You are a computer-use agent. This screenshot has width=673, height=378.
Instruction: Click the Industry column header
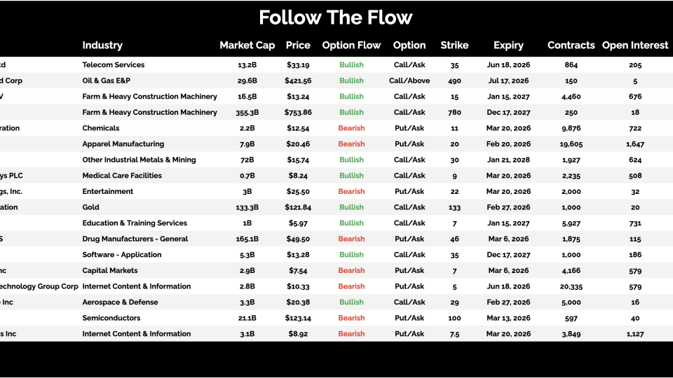tap(102, 45)
